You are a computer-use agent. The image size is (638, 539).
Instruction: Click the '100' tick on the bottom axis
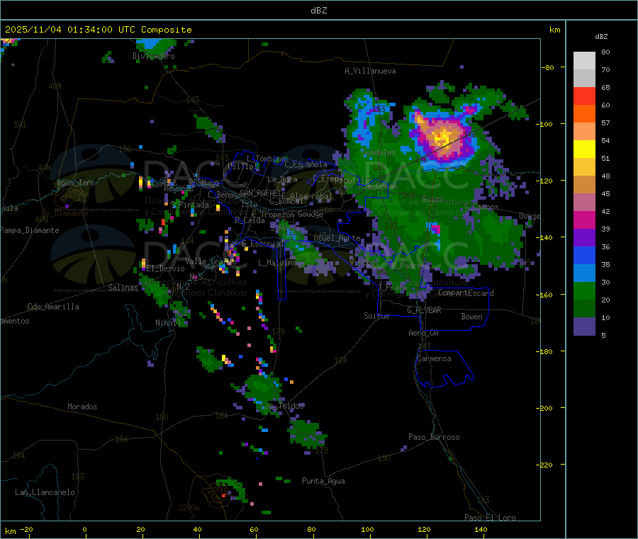(367, 529)
